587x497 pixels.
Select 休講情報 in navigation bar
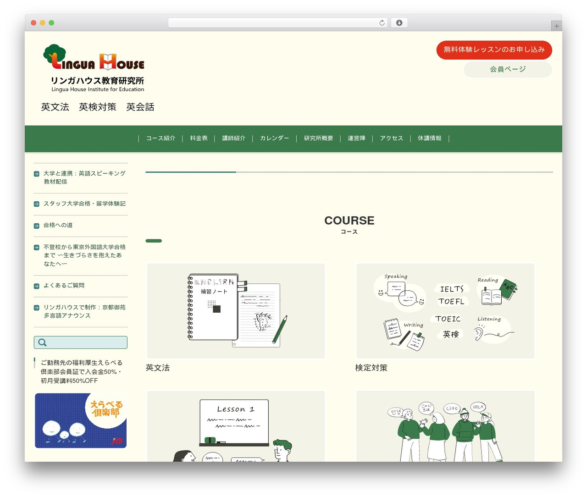click(x=430, y=138)
